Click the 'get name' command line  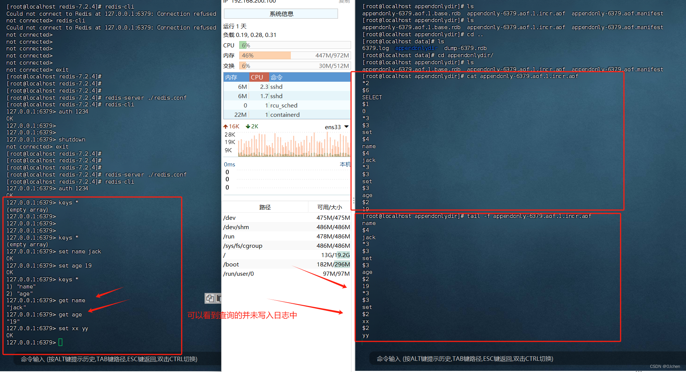coord(46,300)
